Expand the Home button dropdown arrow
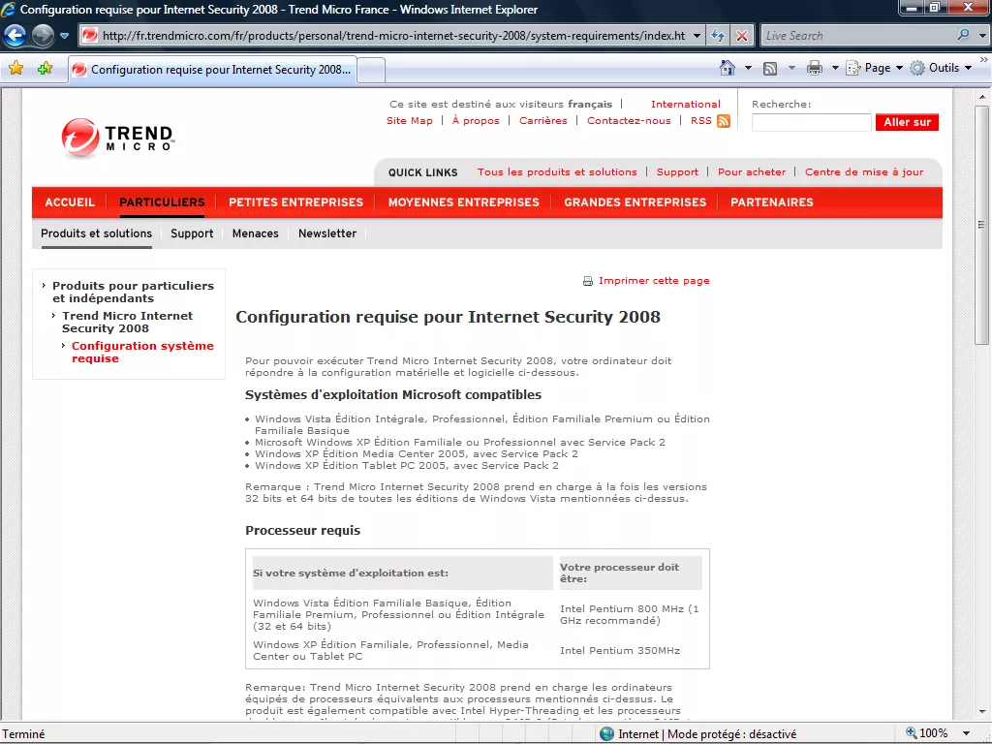 click(748, 68)
